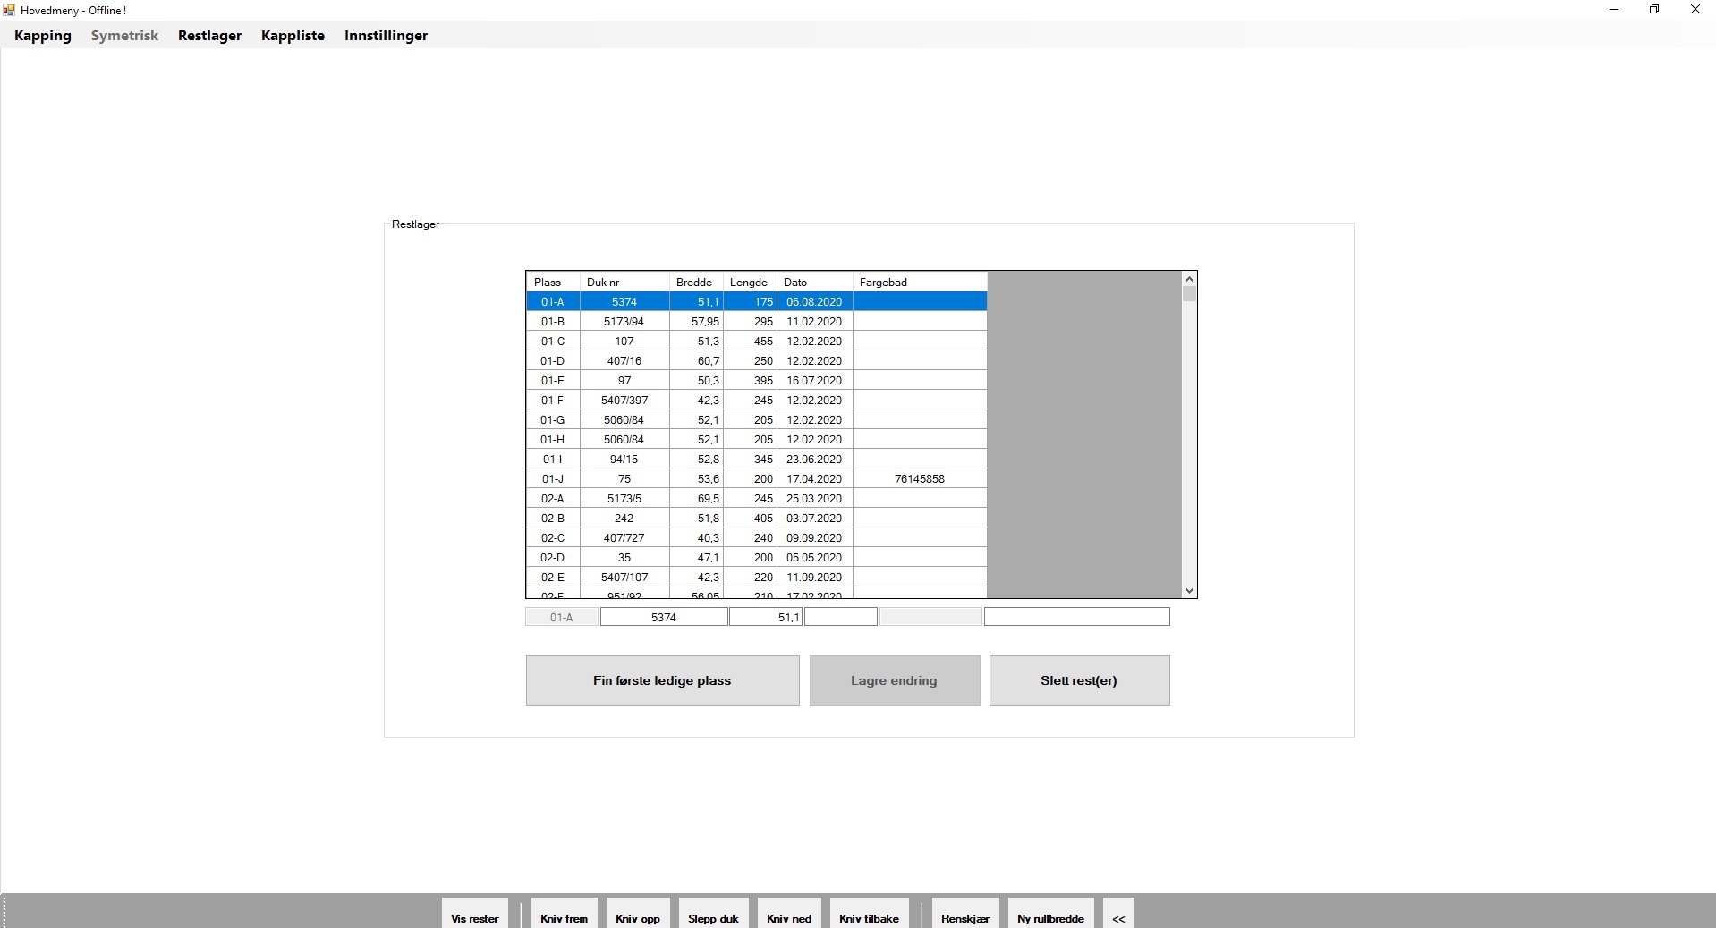Open Innstillinger settings menu
The height and width of the screenshot is (928, 1716).
pos(386,36)
